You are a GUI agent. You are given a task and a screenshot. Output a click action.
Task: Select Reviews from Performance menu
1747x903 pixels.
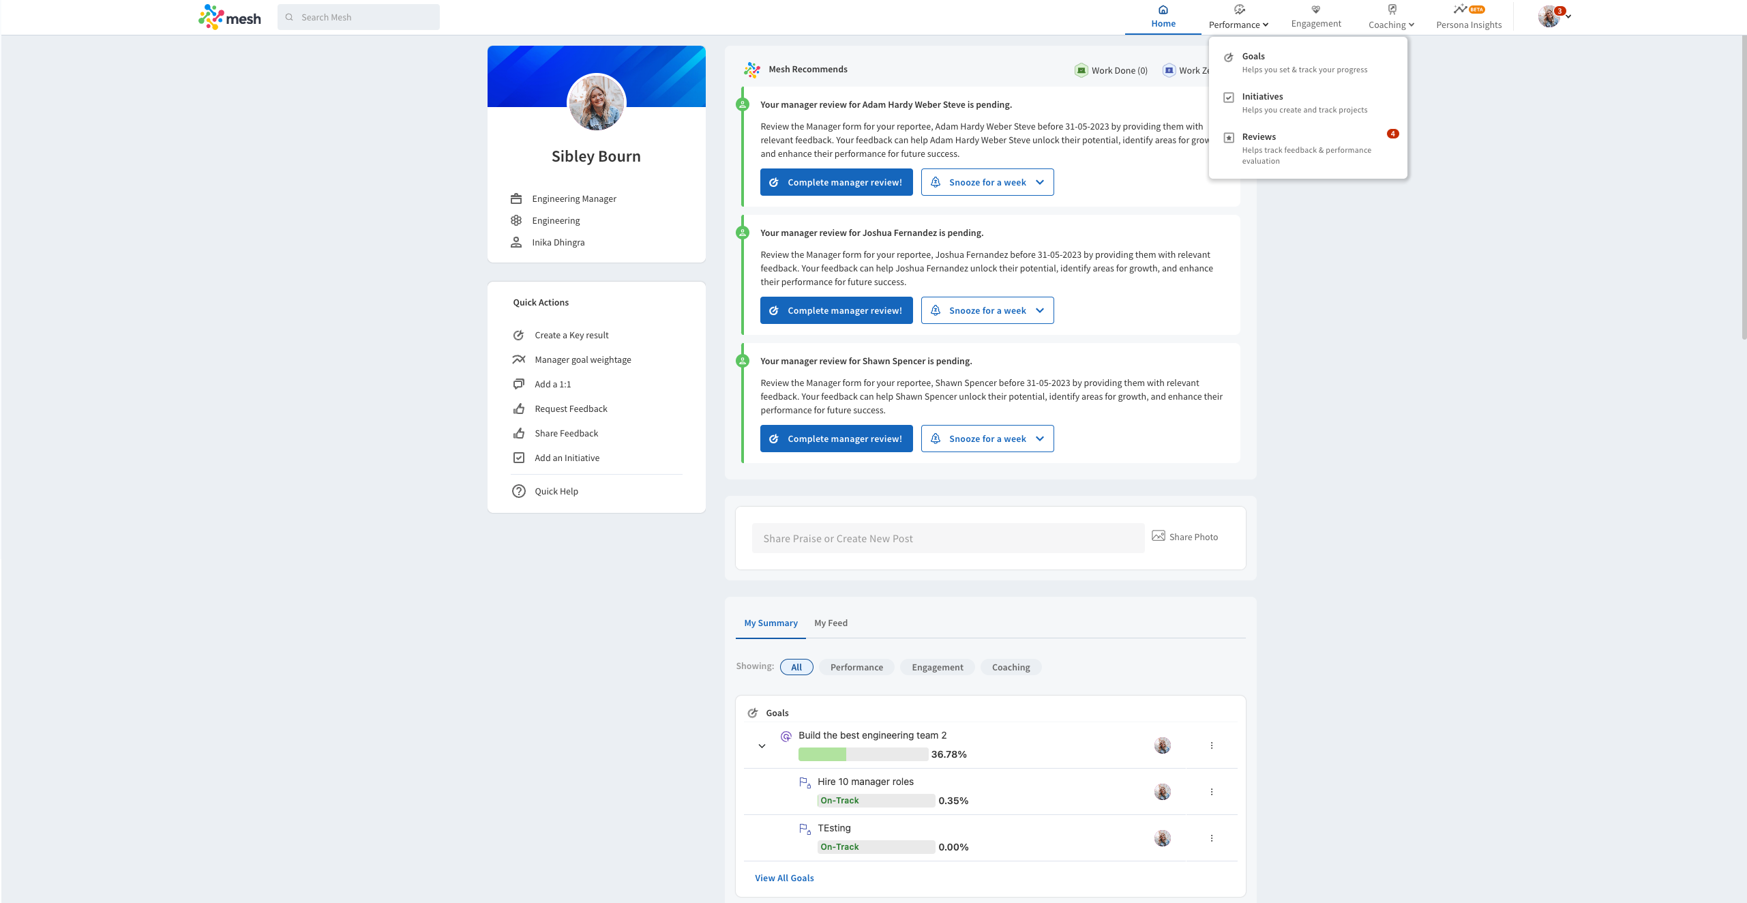[1258, 137]
